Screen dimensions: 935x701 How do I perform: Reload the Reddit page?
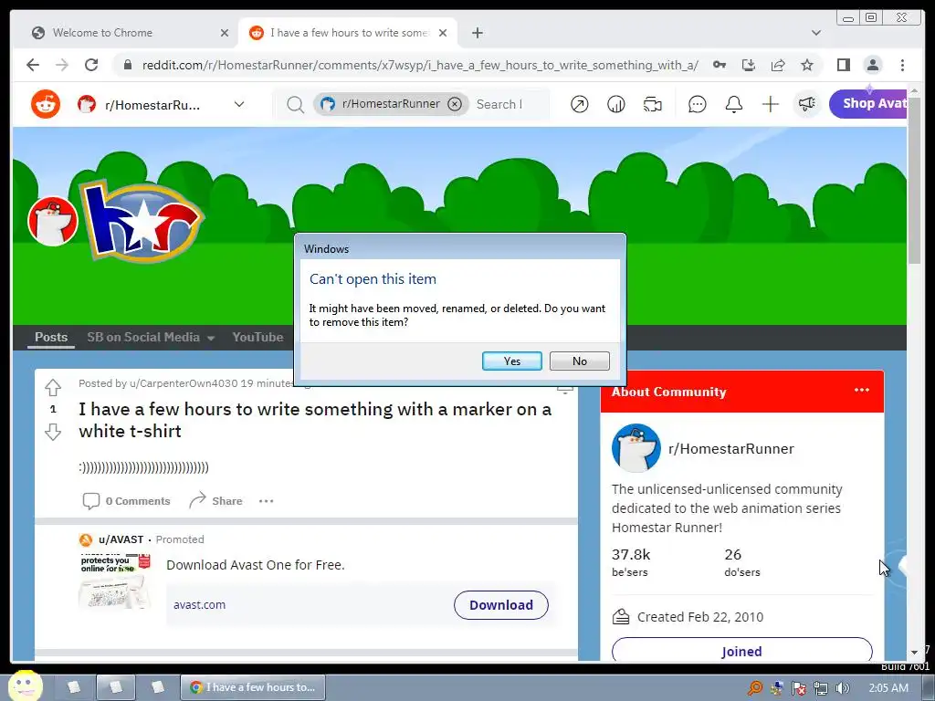point(91,65)
